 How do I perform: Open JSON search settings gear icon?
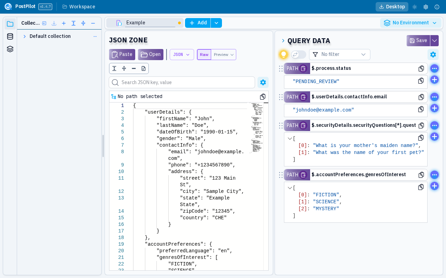click(263, 82)
